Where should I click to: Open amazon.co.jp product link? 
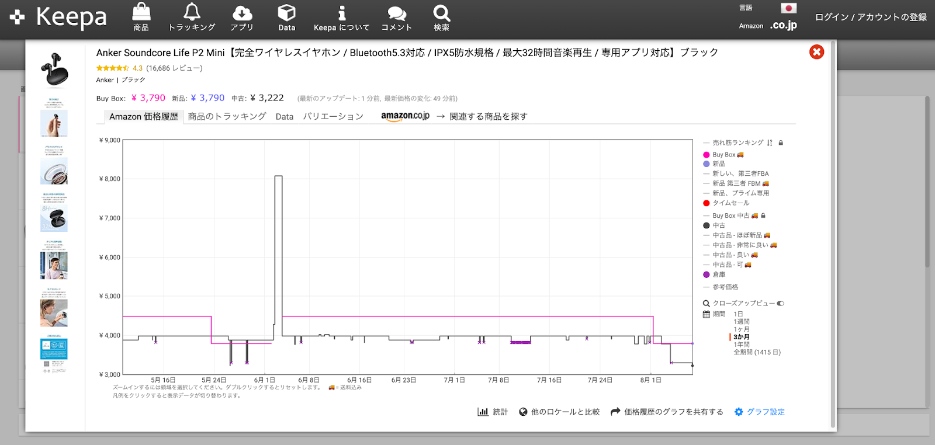point(405,116)
